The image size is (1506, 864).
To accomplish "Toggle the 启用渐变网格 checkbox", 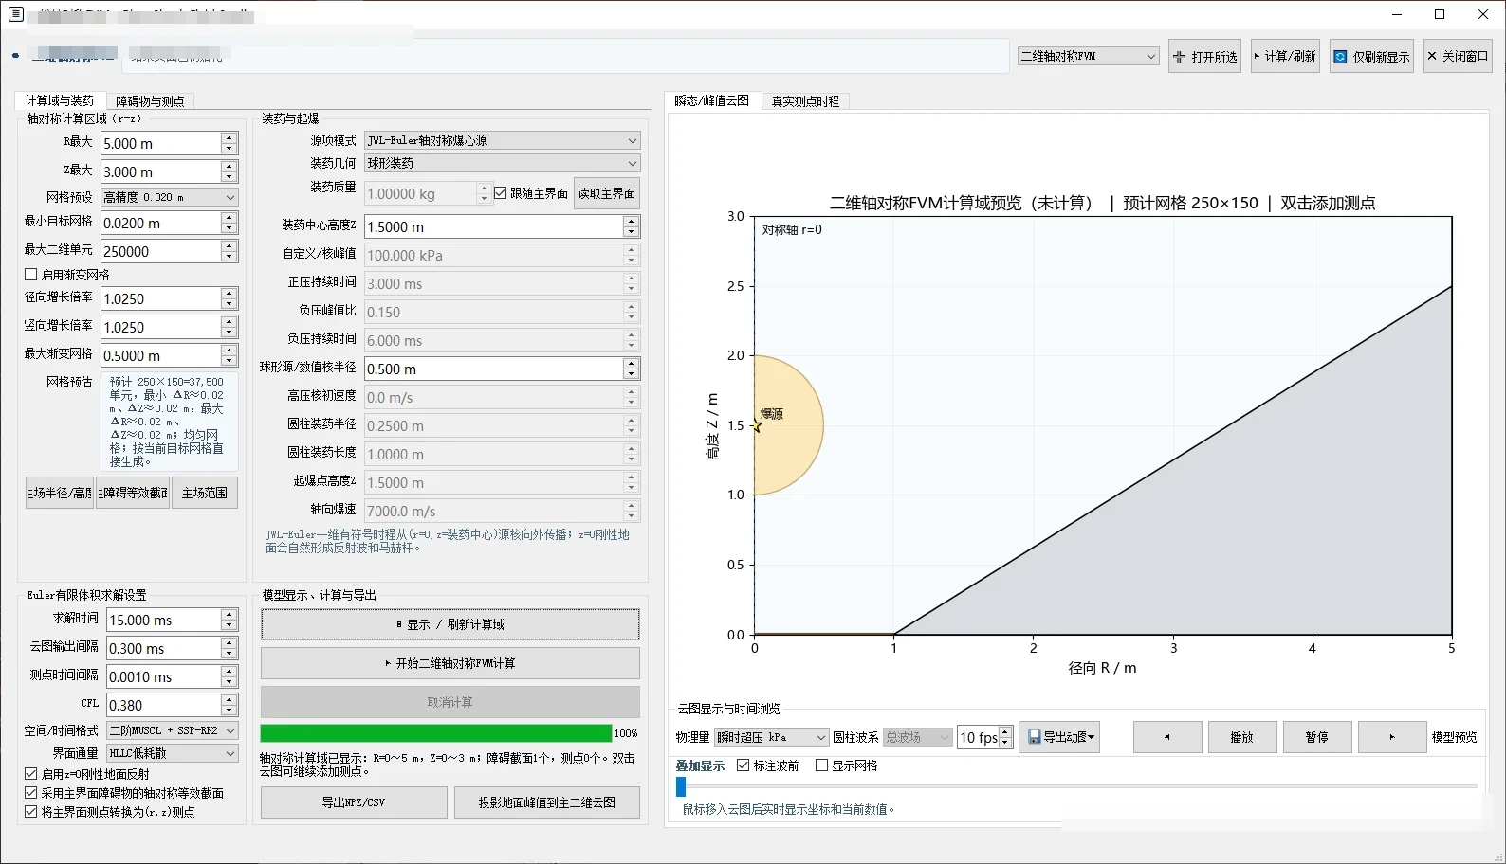I will [30, 275].
